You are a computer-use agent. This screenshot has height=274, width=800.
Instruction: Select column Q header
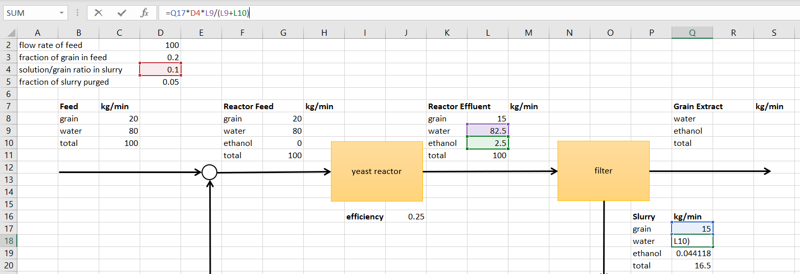point(692,33)
